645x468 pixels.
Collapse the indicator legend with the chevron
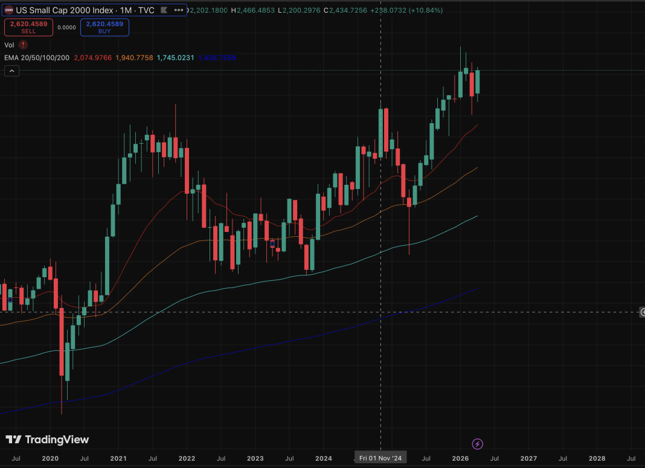pyautogui.click(x=11, y=71)
